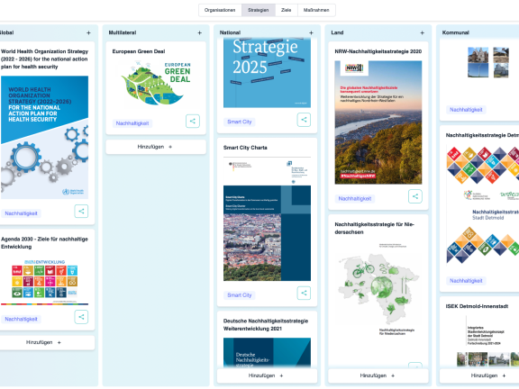
Task: Share the Agenda 2030 card
Action: coord(81,317)
